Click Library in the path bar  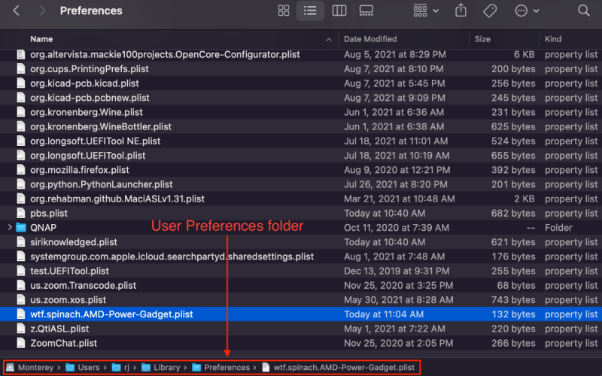click(160, 368)
